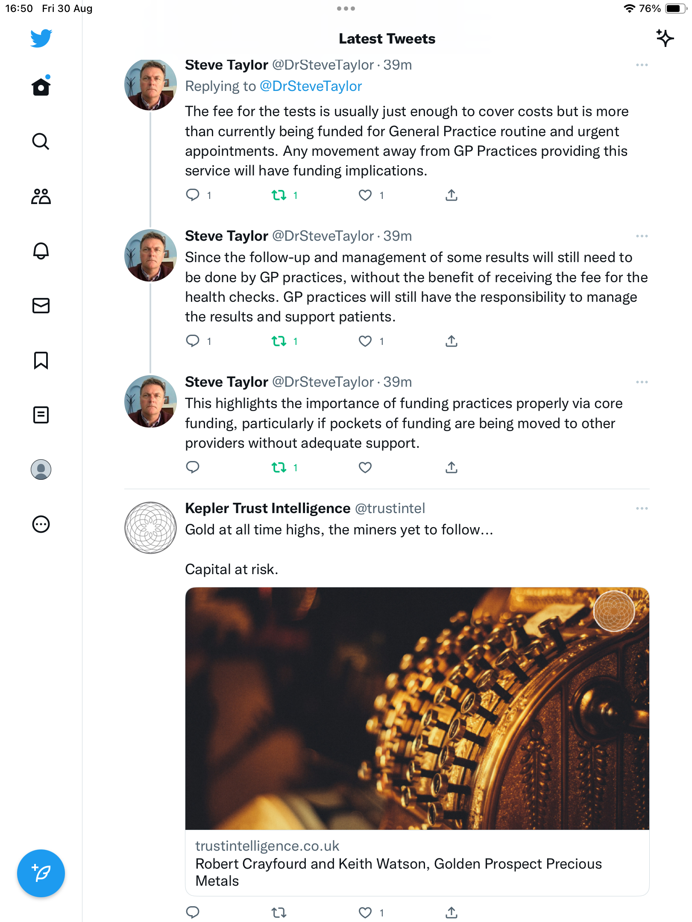Like the tweet about core funding
The height and width of the screenshot is (922, 692).
365,468
